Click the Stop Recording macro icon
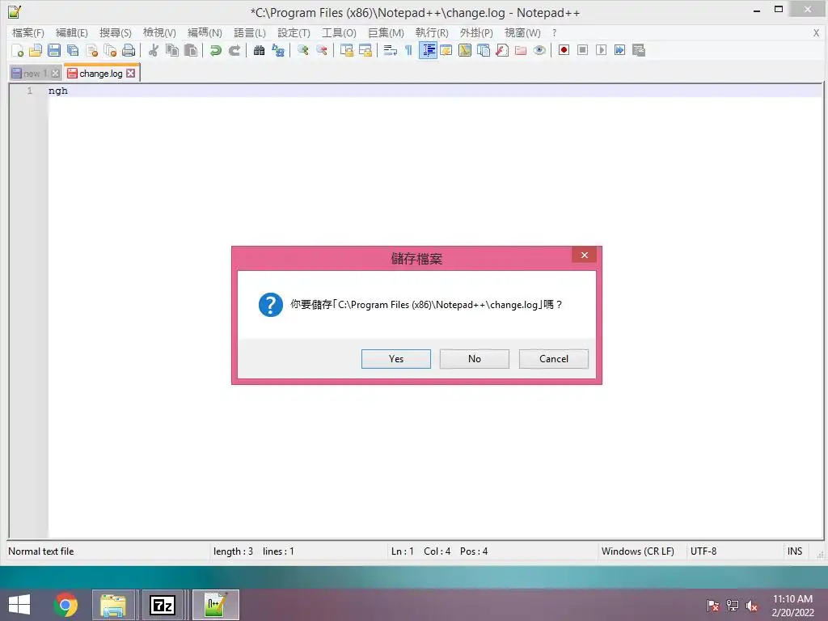 [x=582, y=50]
